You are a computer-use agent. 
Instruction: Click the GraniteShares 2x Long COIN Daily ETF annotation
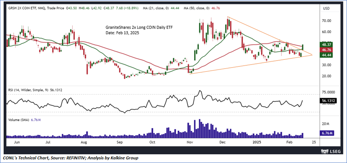139,27
